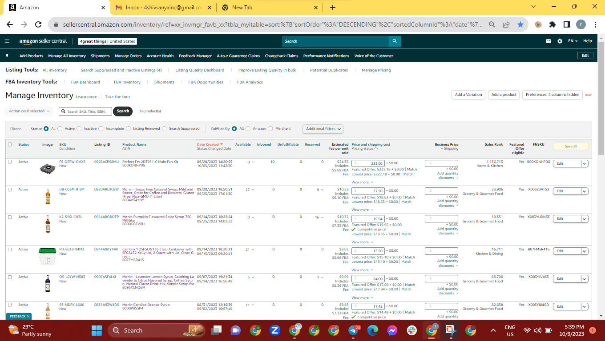
Task: Click the Add a product button
Action: (504, 95)
